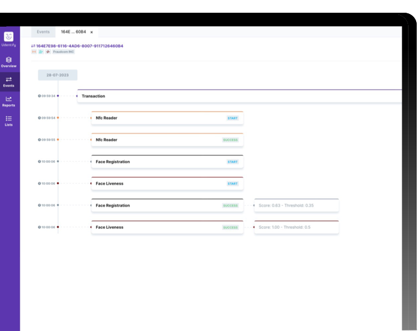Select the 28-07-2023 date marker

[57, 75]
